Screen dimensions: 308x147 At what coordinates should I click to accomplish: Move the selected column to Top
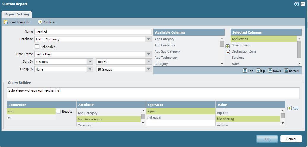[x=245, y=71]
